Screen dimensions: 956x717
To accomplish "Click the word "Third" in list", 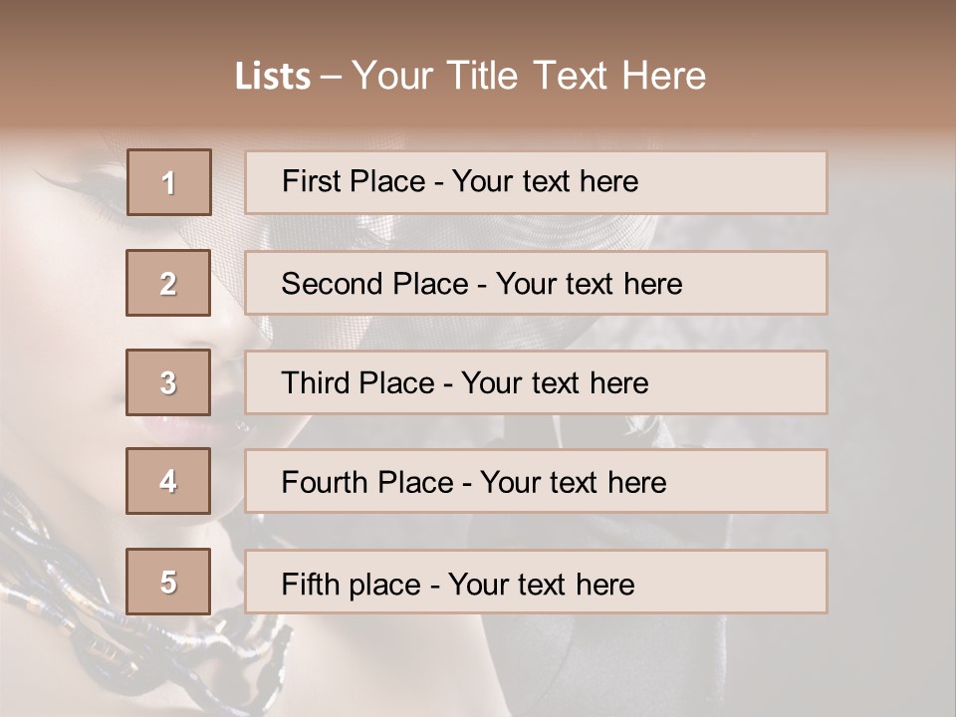I will click(x=317, y=383).
